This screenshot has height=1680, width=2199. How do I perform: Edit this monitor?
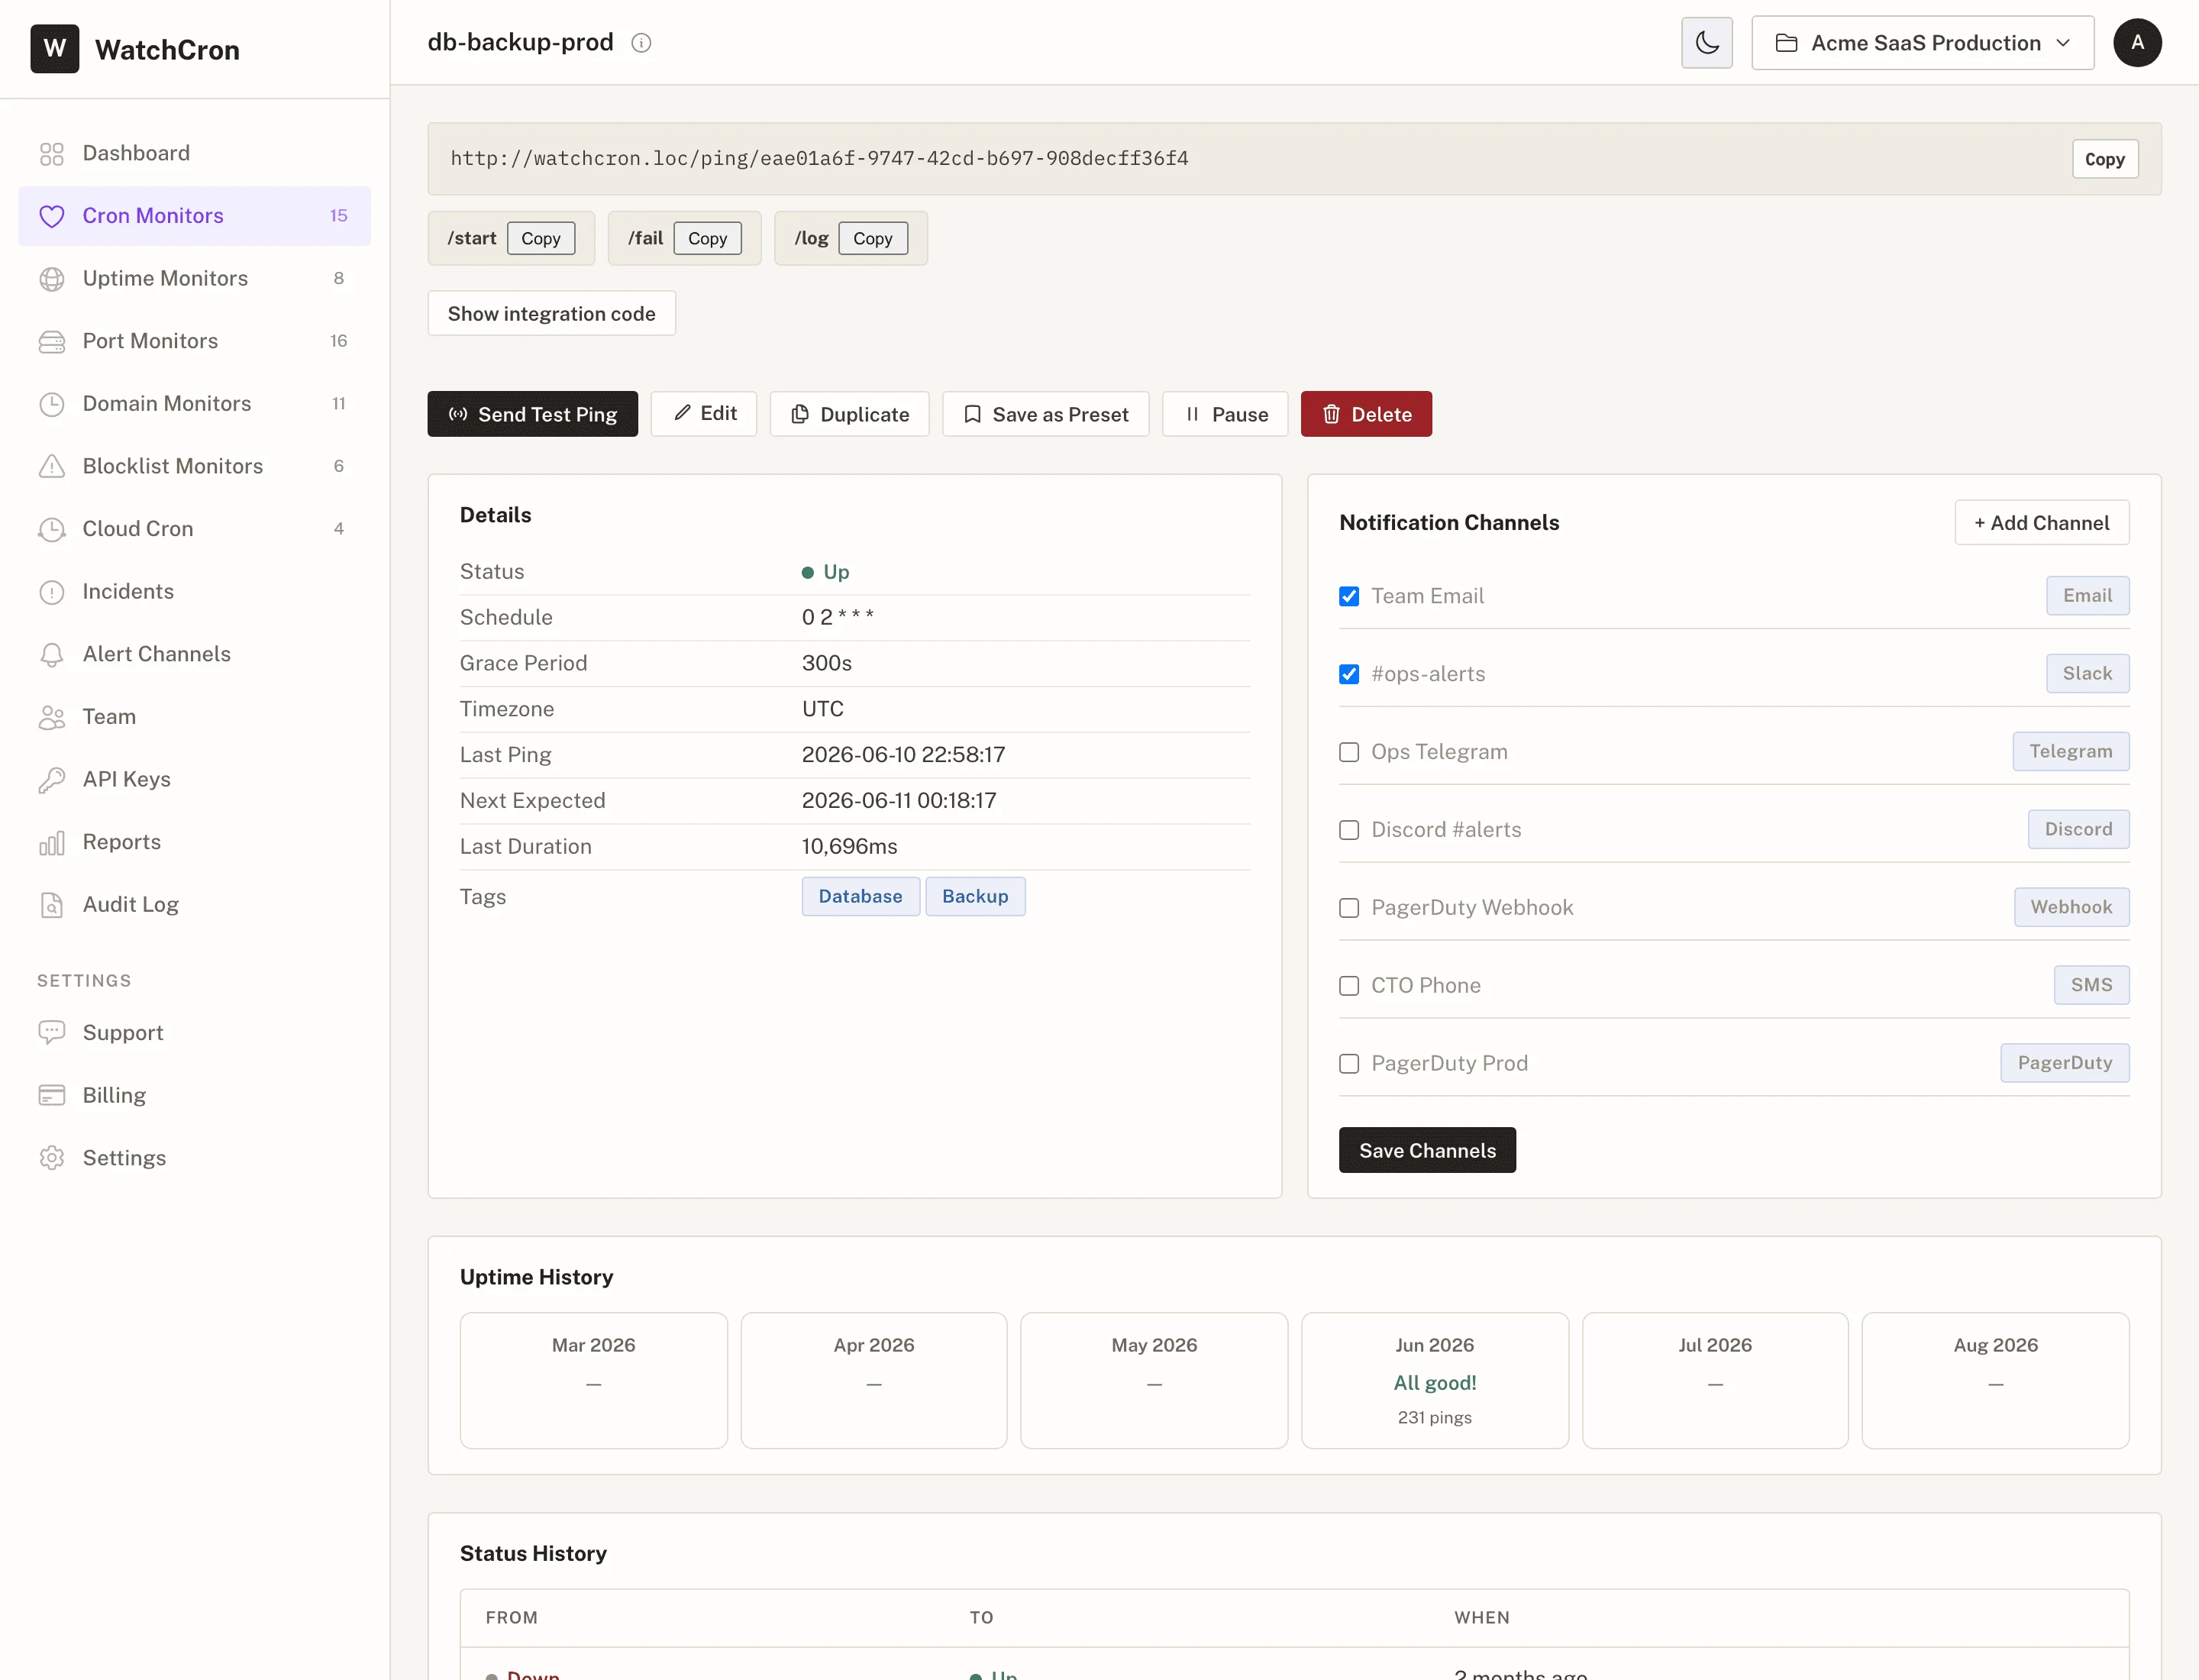(704, 414)
